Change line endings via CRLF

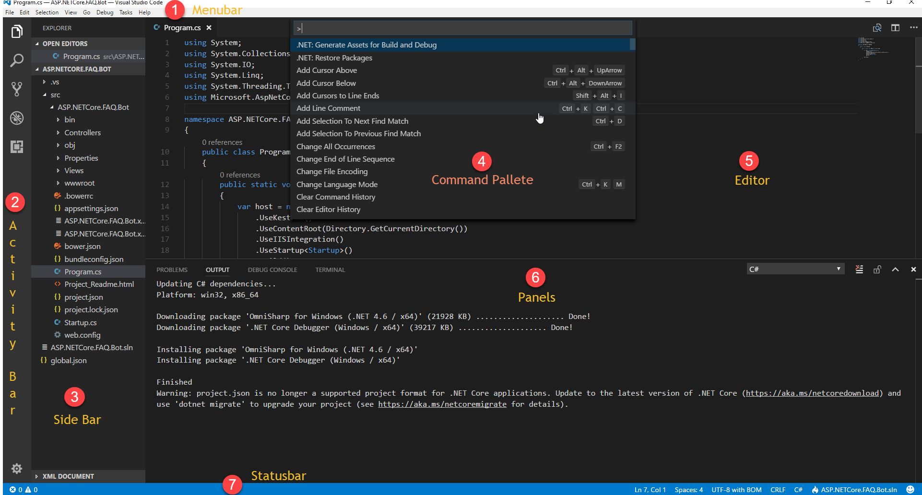coord(778,490)
